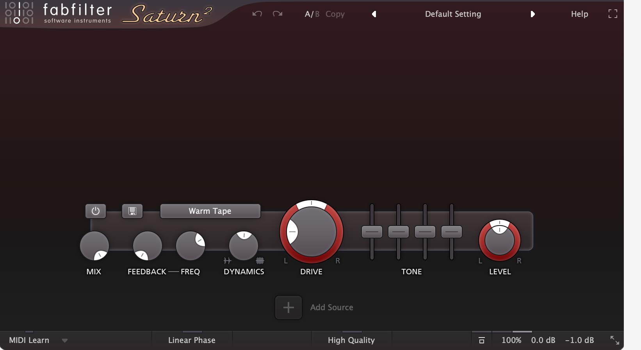Click the Copy button
Viewport: 641px width, 350px height.
click(335, 14)
